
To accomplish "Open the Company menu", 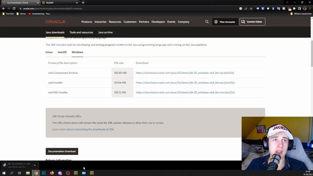I will coord(183,22).
